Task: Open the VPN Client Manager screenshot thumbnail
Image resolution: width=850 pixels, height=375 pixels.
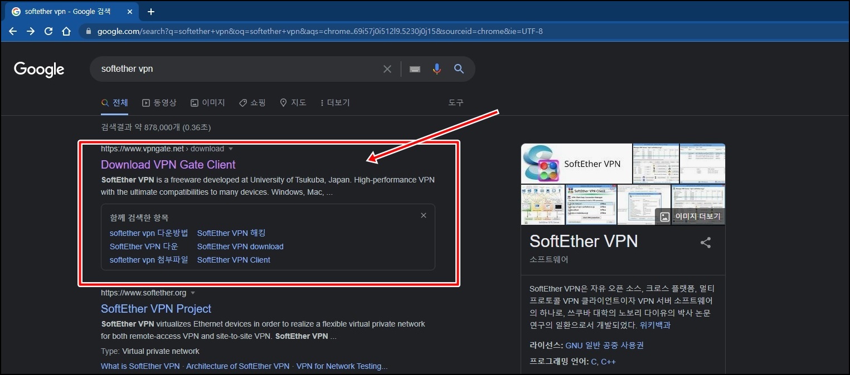Action: [591, 205]
